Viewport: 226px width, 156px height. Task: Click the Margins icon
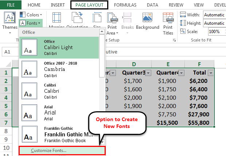(x=56, y=17)
